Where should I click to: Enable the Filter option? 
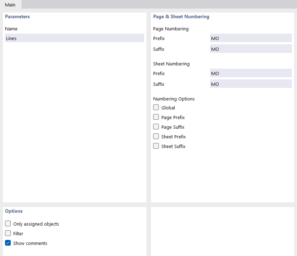pyautogui.click(x=8, y=233)
